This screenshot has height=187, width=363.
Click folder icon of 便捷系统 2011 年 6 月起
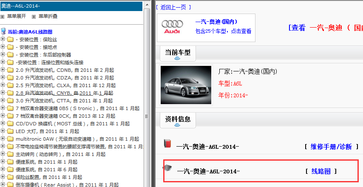click(x=10, y=170)
